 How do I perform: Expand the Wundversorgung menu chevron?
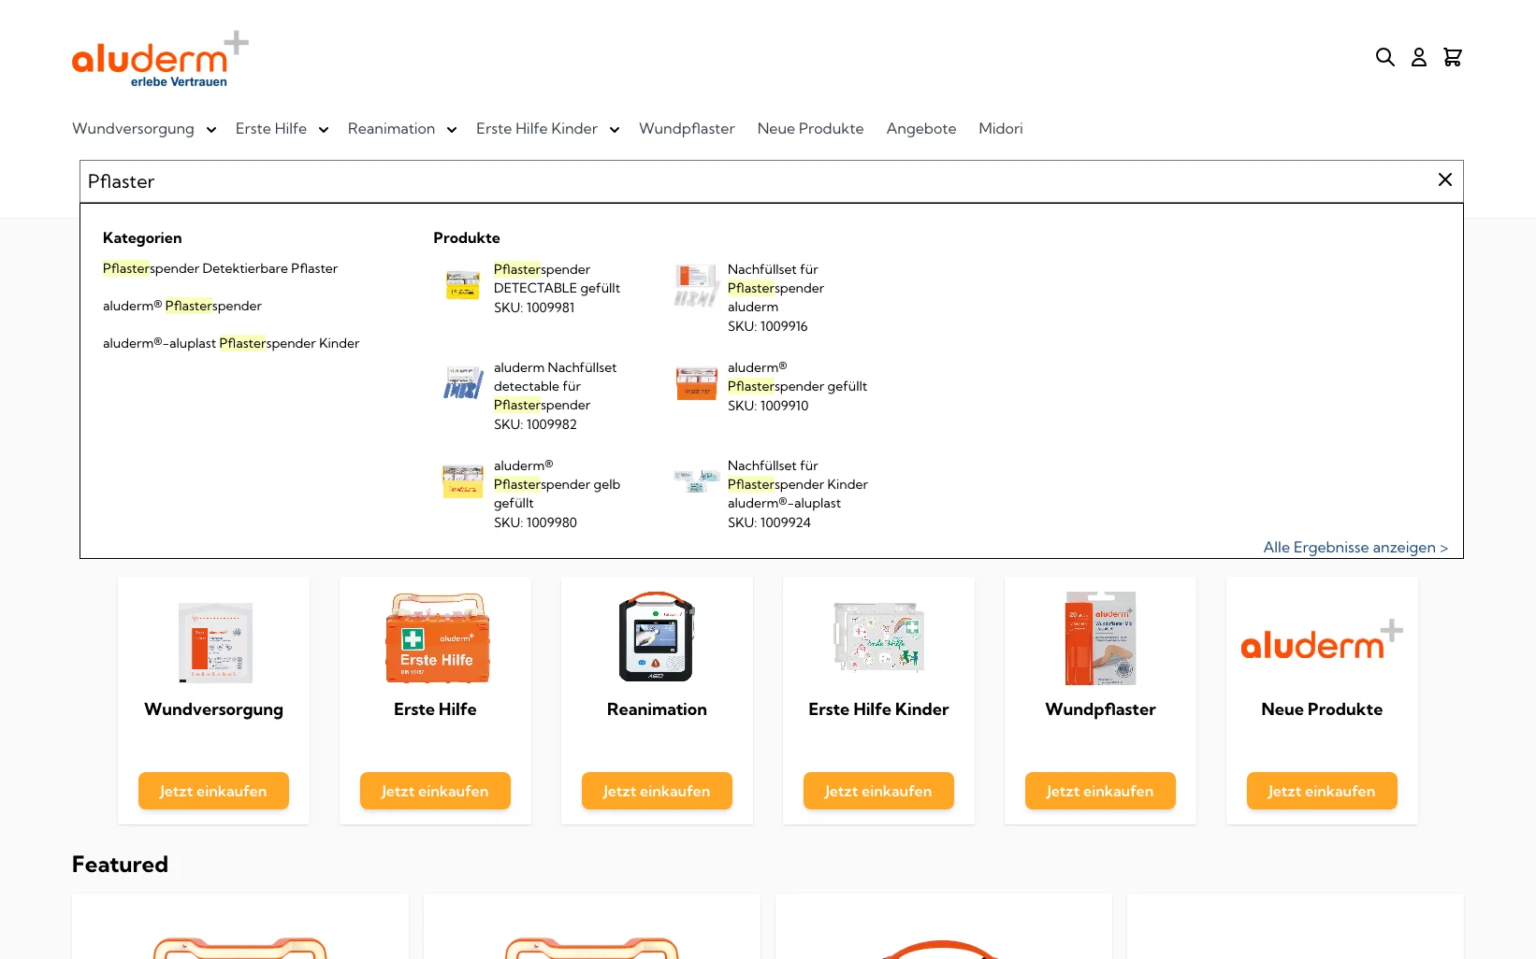(211, 130)
